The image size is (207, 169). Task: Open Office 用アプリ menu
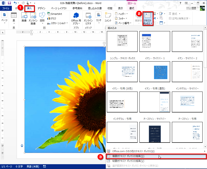76,18
